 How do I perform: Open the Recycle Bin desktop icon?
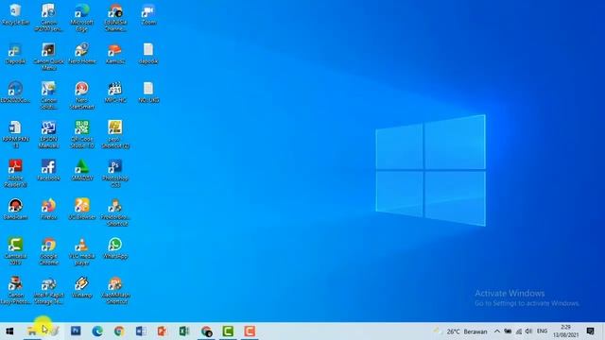15,15
